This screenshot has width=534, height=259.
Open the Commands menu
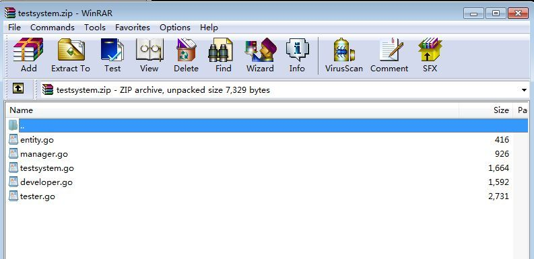point(53,28)
